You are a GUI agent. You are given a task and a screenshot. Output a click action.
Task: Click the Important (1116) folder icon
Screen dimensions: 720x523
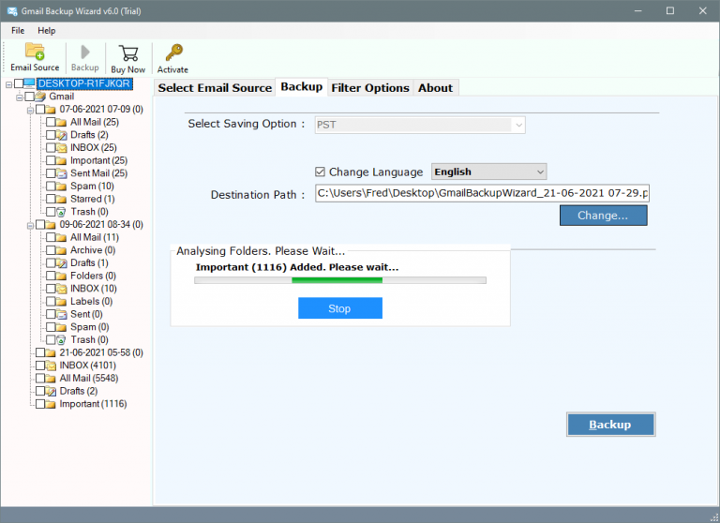(51, 404)
